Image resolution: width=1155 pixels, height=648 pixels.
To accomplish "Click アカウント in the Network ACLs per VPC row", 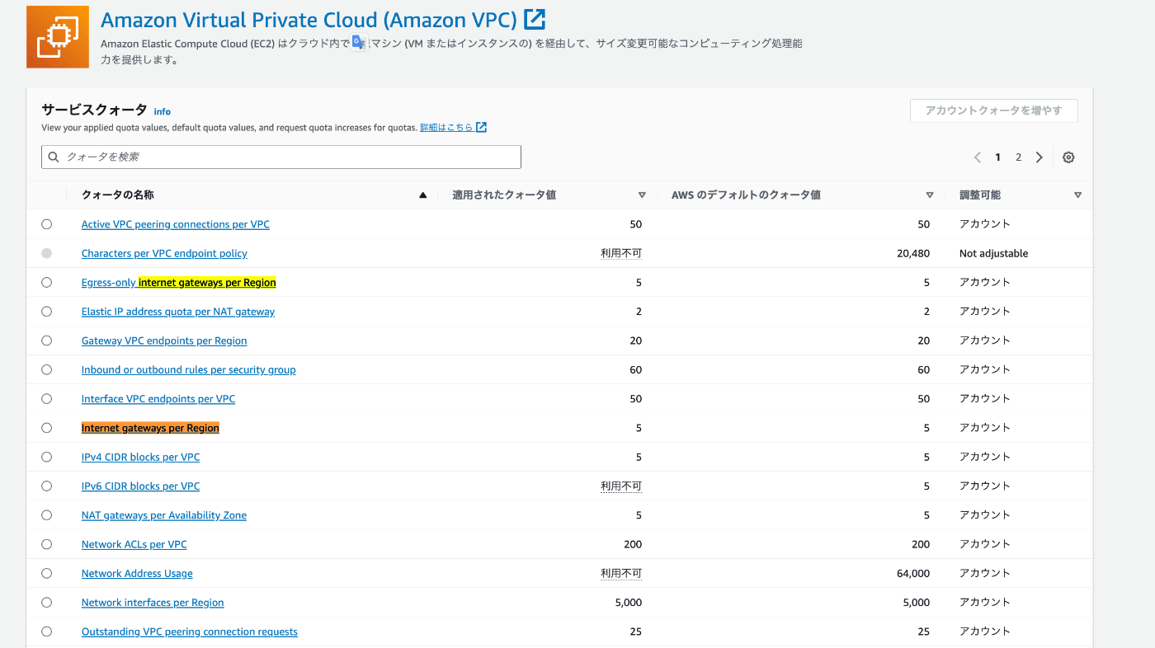I will tap(984, 544).
